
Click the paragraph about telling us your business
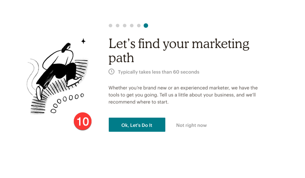(x=183, y=95)
